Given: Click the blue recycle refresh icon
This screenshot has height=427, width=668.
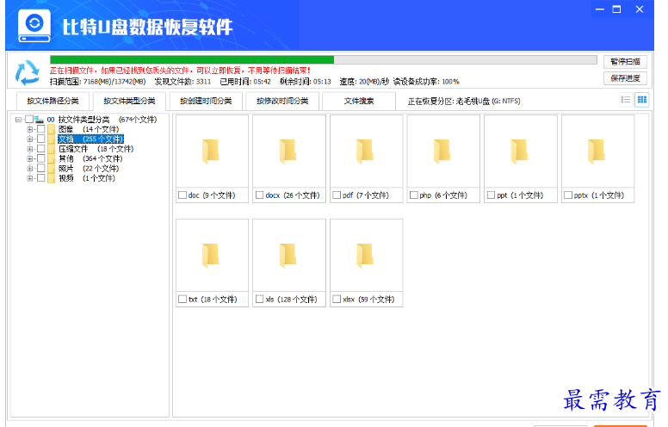Looking at the screenshot, I should click(x=27, y=72).
